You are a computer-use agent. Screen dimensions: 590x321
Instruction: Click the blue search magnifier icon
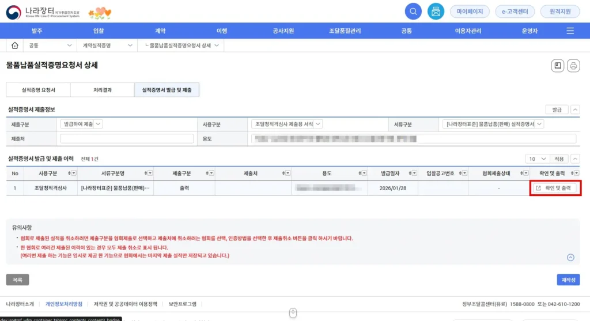click(x=413, y=11)
